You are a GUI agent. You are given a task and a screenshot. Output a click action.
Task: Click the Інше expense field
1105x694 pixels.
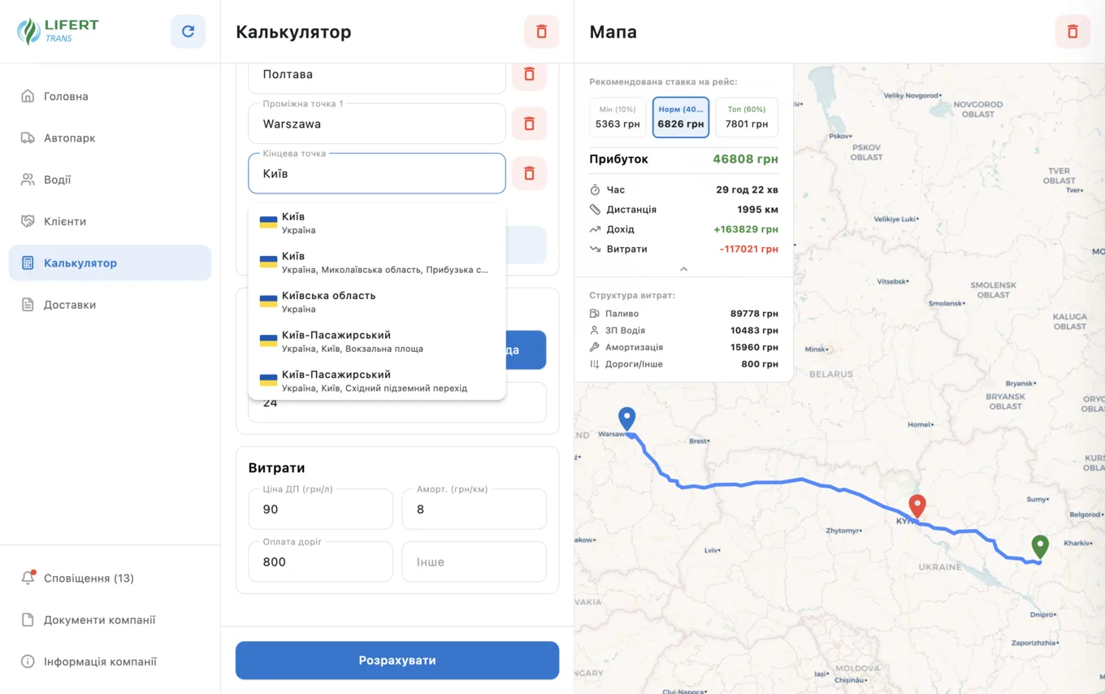(x=474, y=562)
